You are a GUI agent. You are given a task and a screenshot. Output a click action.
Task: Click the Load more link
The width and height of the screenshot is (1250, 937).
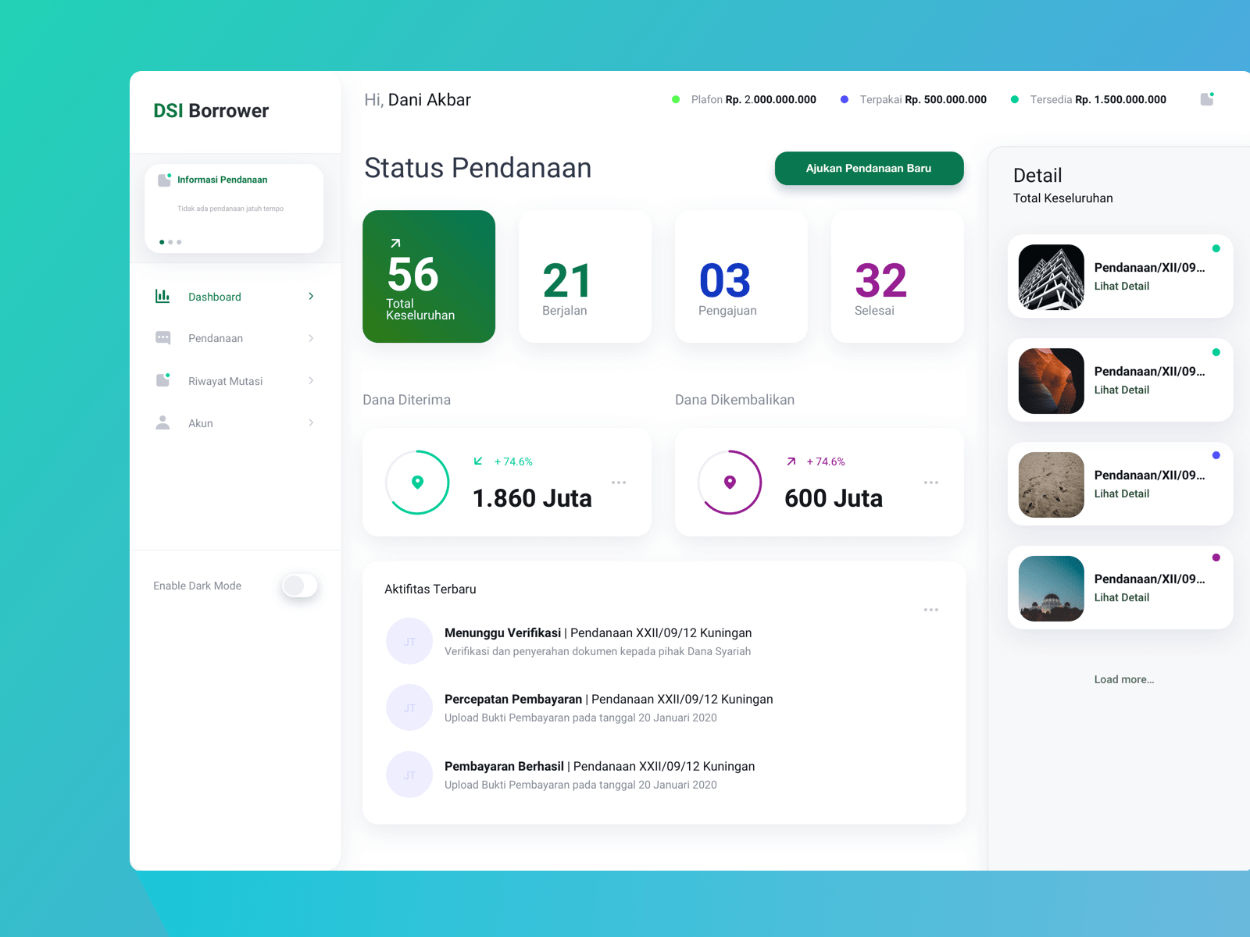(1123, 679)
